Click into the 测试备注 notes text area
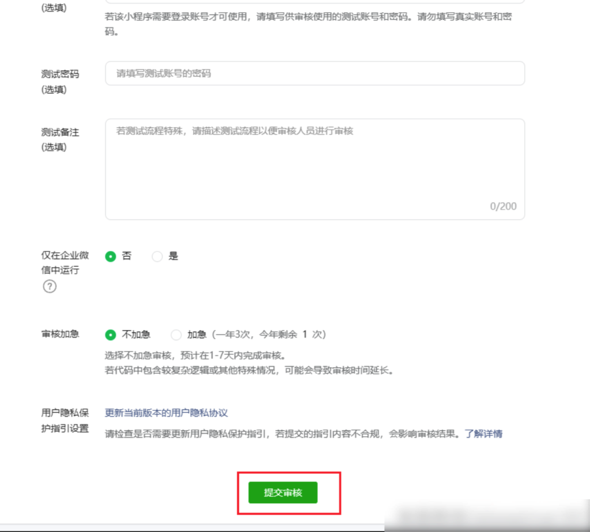This screenshot has width=590, height=532. click(x=315, y=167)
